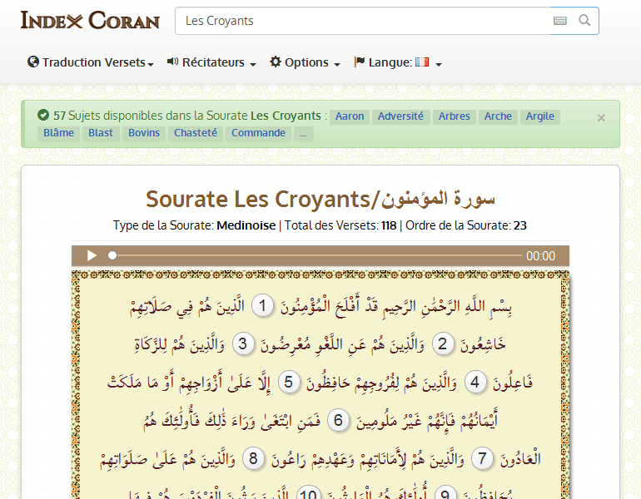
Task: Open the virtual keyboard icon in search
Action: coord(560,21)
